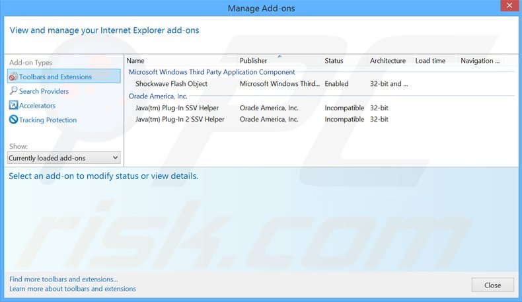The image size is (522, 302).
Task: Collapse the Oracle America, Inc. group
Action: [x=158, y=96]
